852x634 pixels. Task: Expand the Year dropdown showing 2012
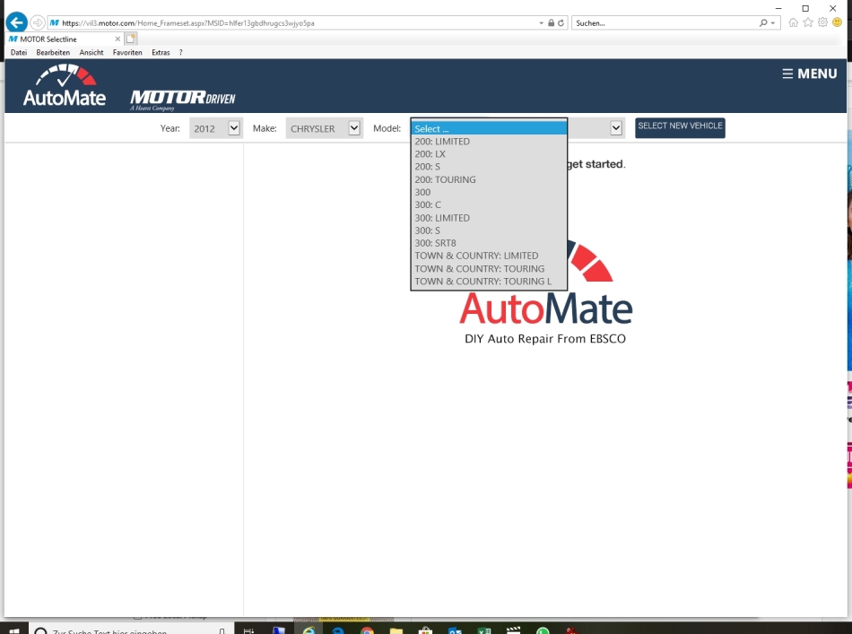[x=234, y=128]
